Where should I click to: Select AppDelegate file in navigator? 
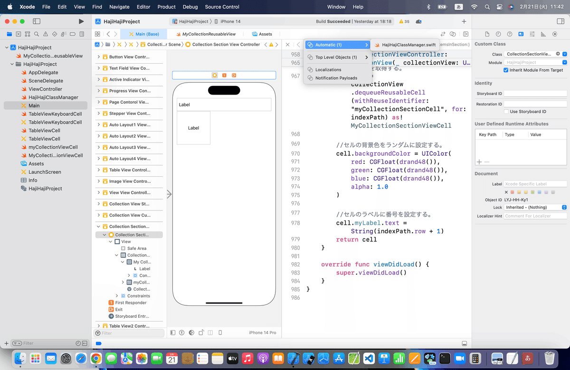(43, 72)
